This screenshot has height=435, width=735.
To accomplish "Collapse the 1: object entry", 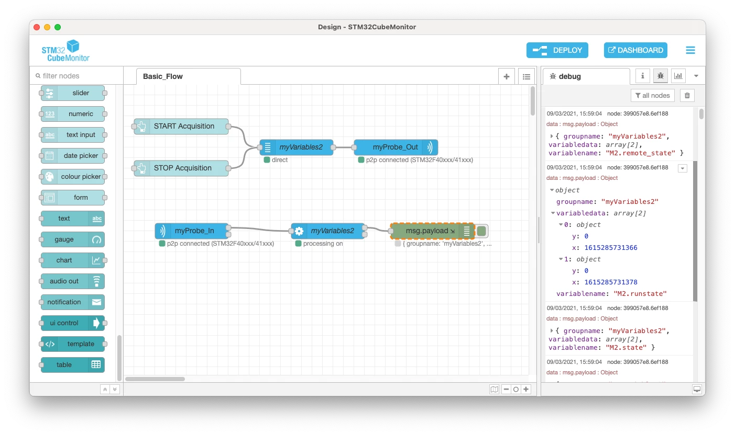I will pyautogui.click(x=562, y=259).
